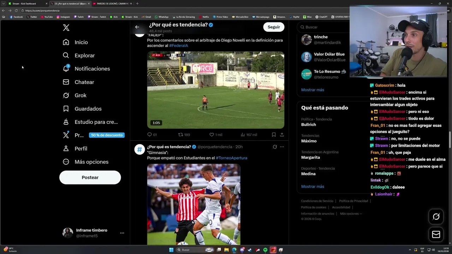Open three-dot menu on Gimnasia post
This screenshot has width=452, height=254.
[x=282, y=147]
